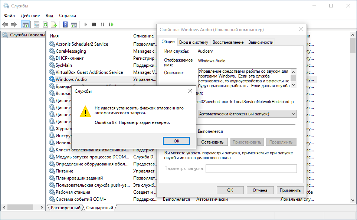This screenshot has height=220, width=357.
Task: Open the Действие menu
Action: tap(30, 16)
